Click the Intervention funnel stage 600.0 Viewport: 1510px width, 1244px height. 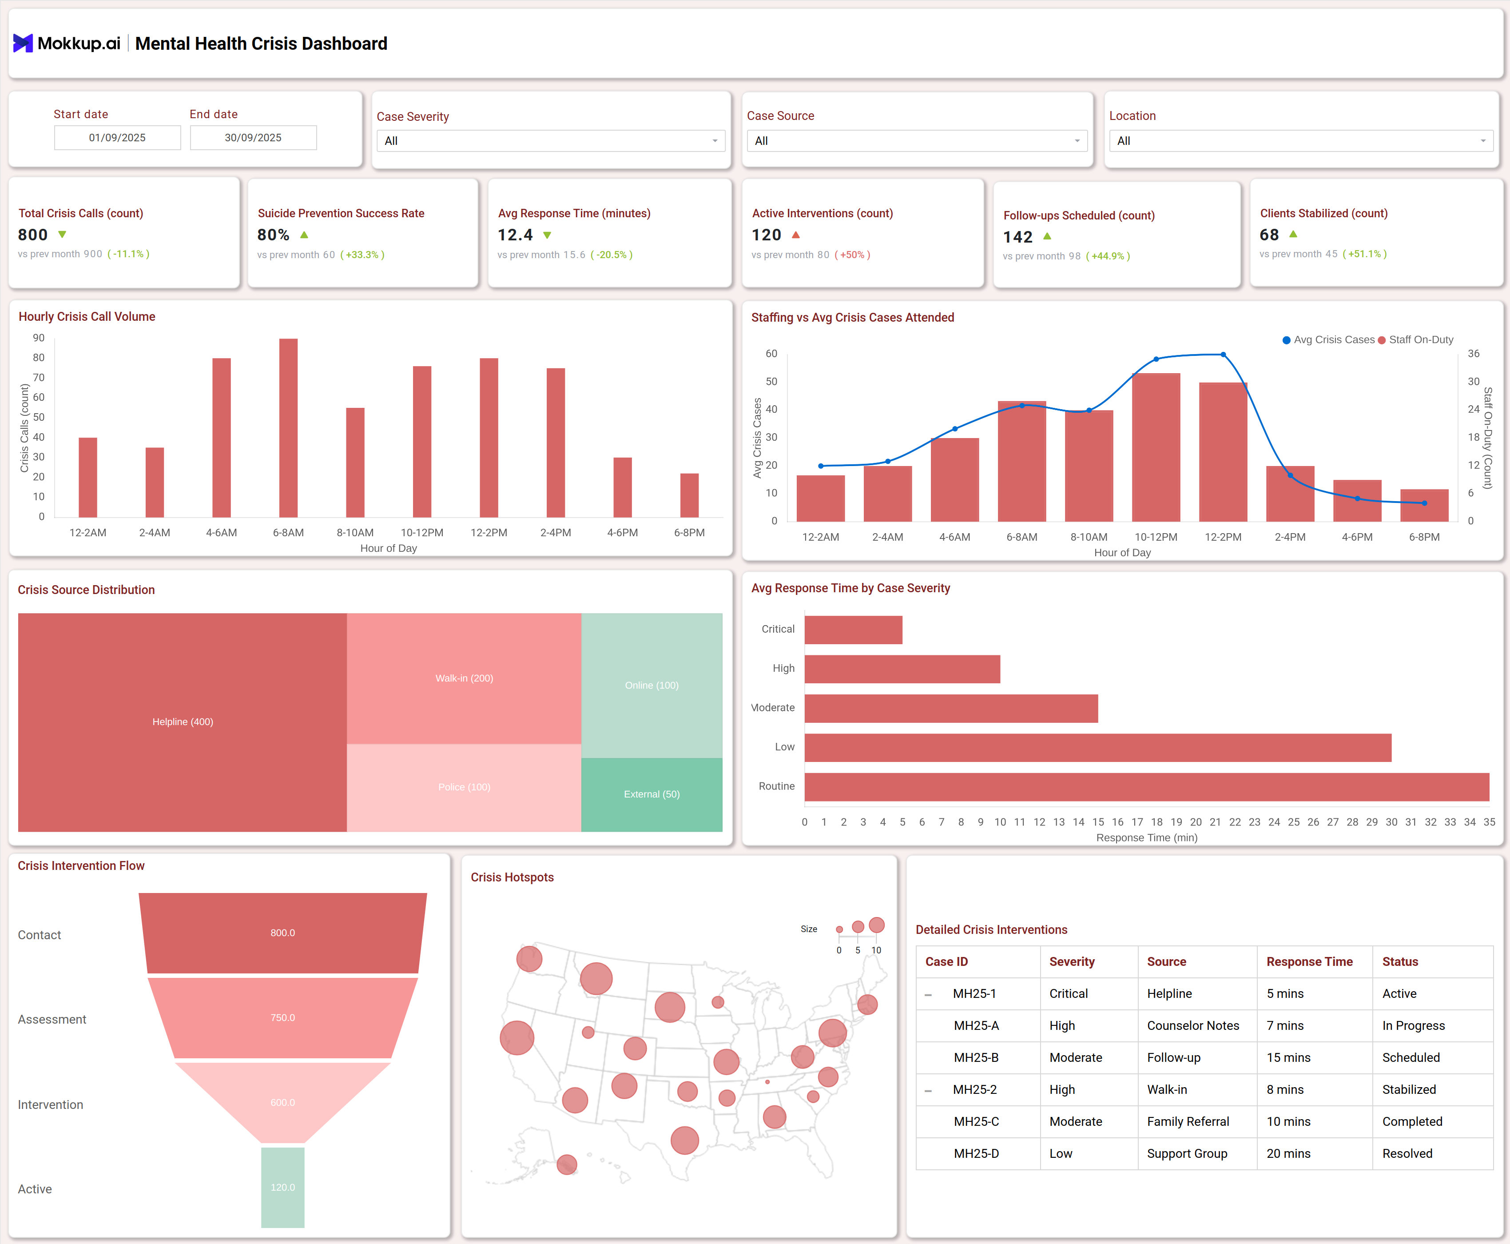[x=283, y=1102]
